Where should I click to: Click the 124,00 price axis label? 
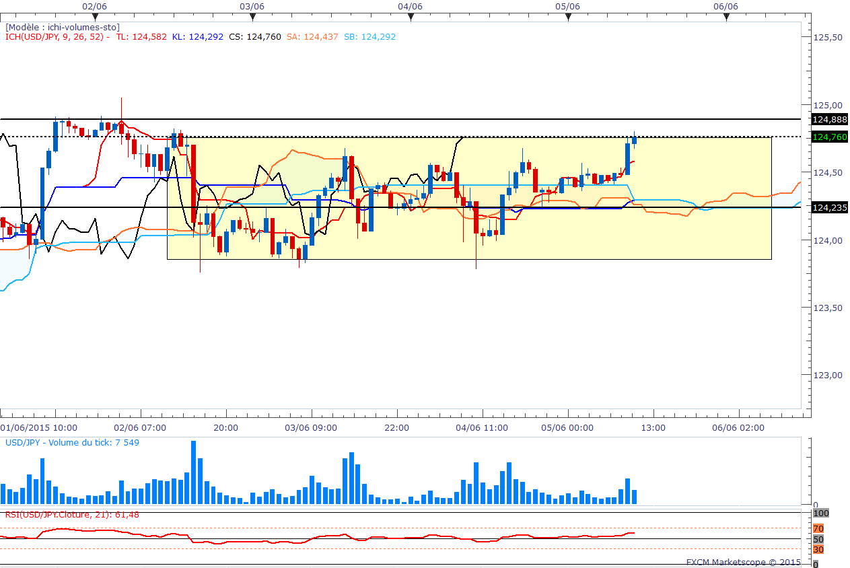click(828, 241)
